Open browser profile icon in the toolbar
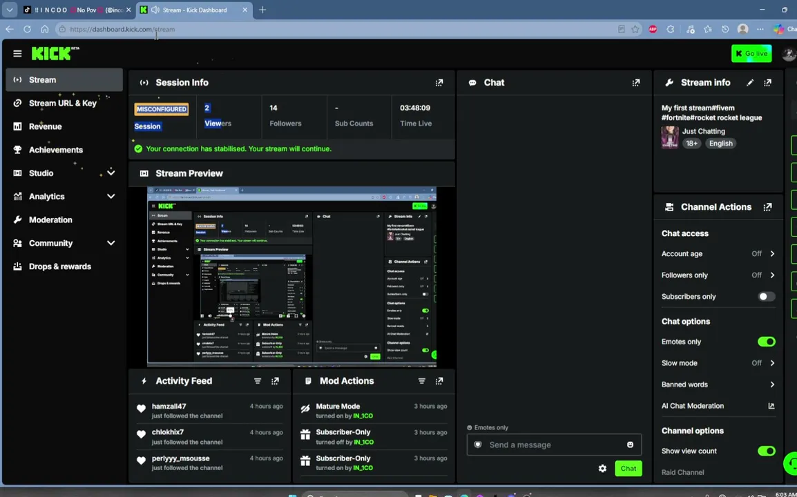The width and height of the screenshot is (797, 497). tap(742, 29)
